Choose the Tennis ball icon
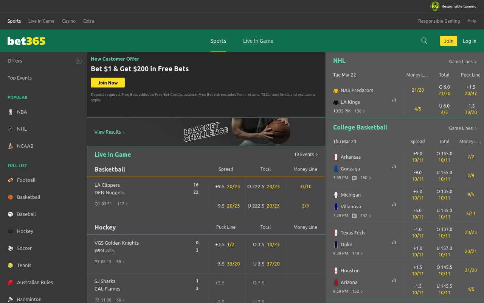 click(10, 265)
